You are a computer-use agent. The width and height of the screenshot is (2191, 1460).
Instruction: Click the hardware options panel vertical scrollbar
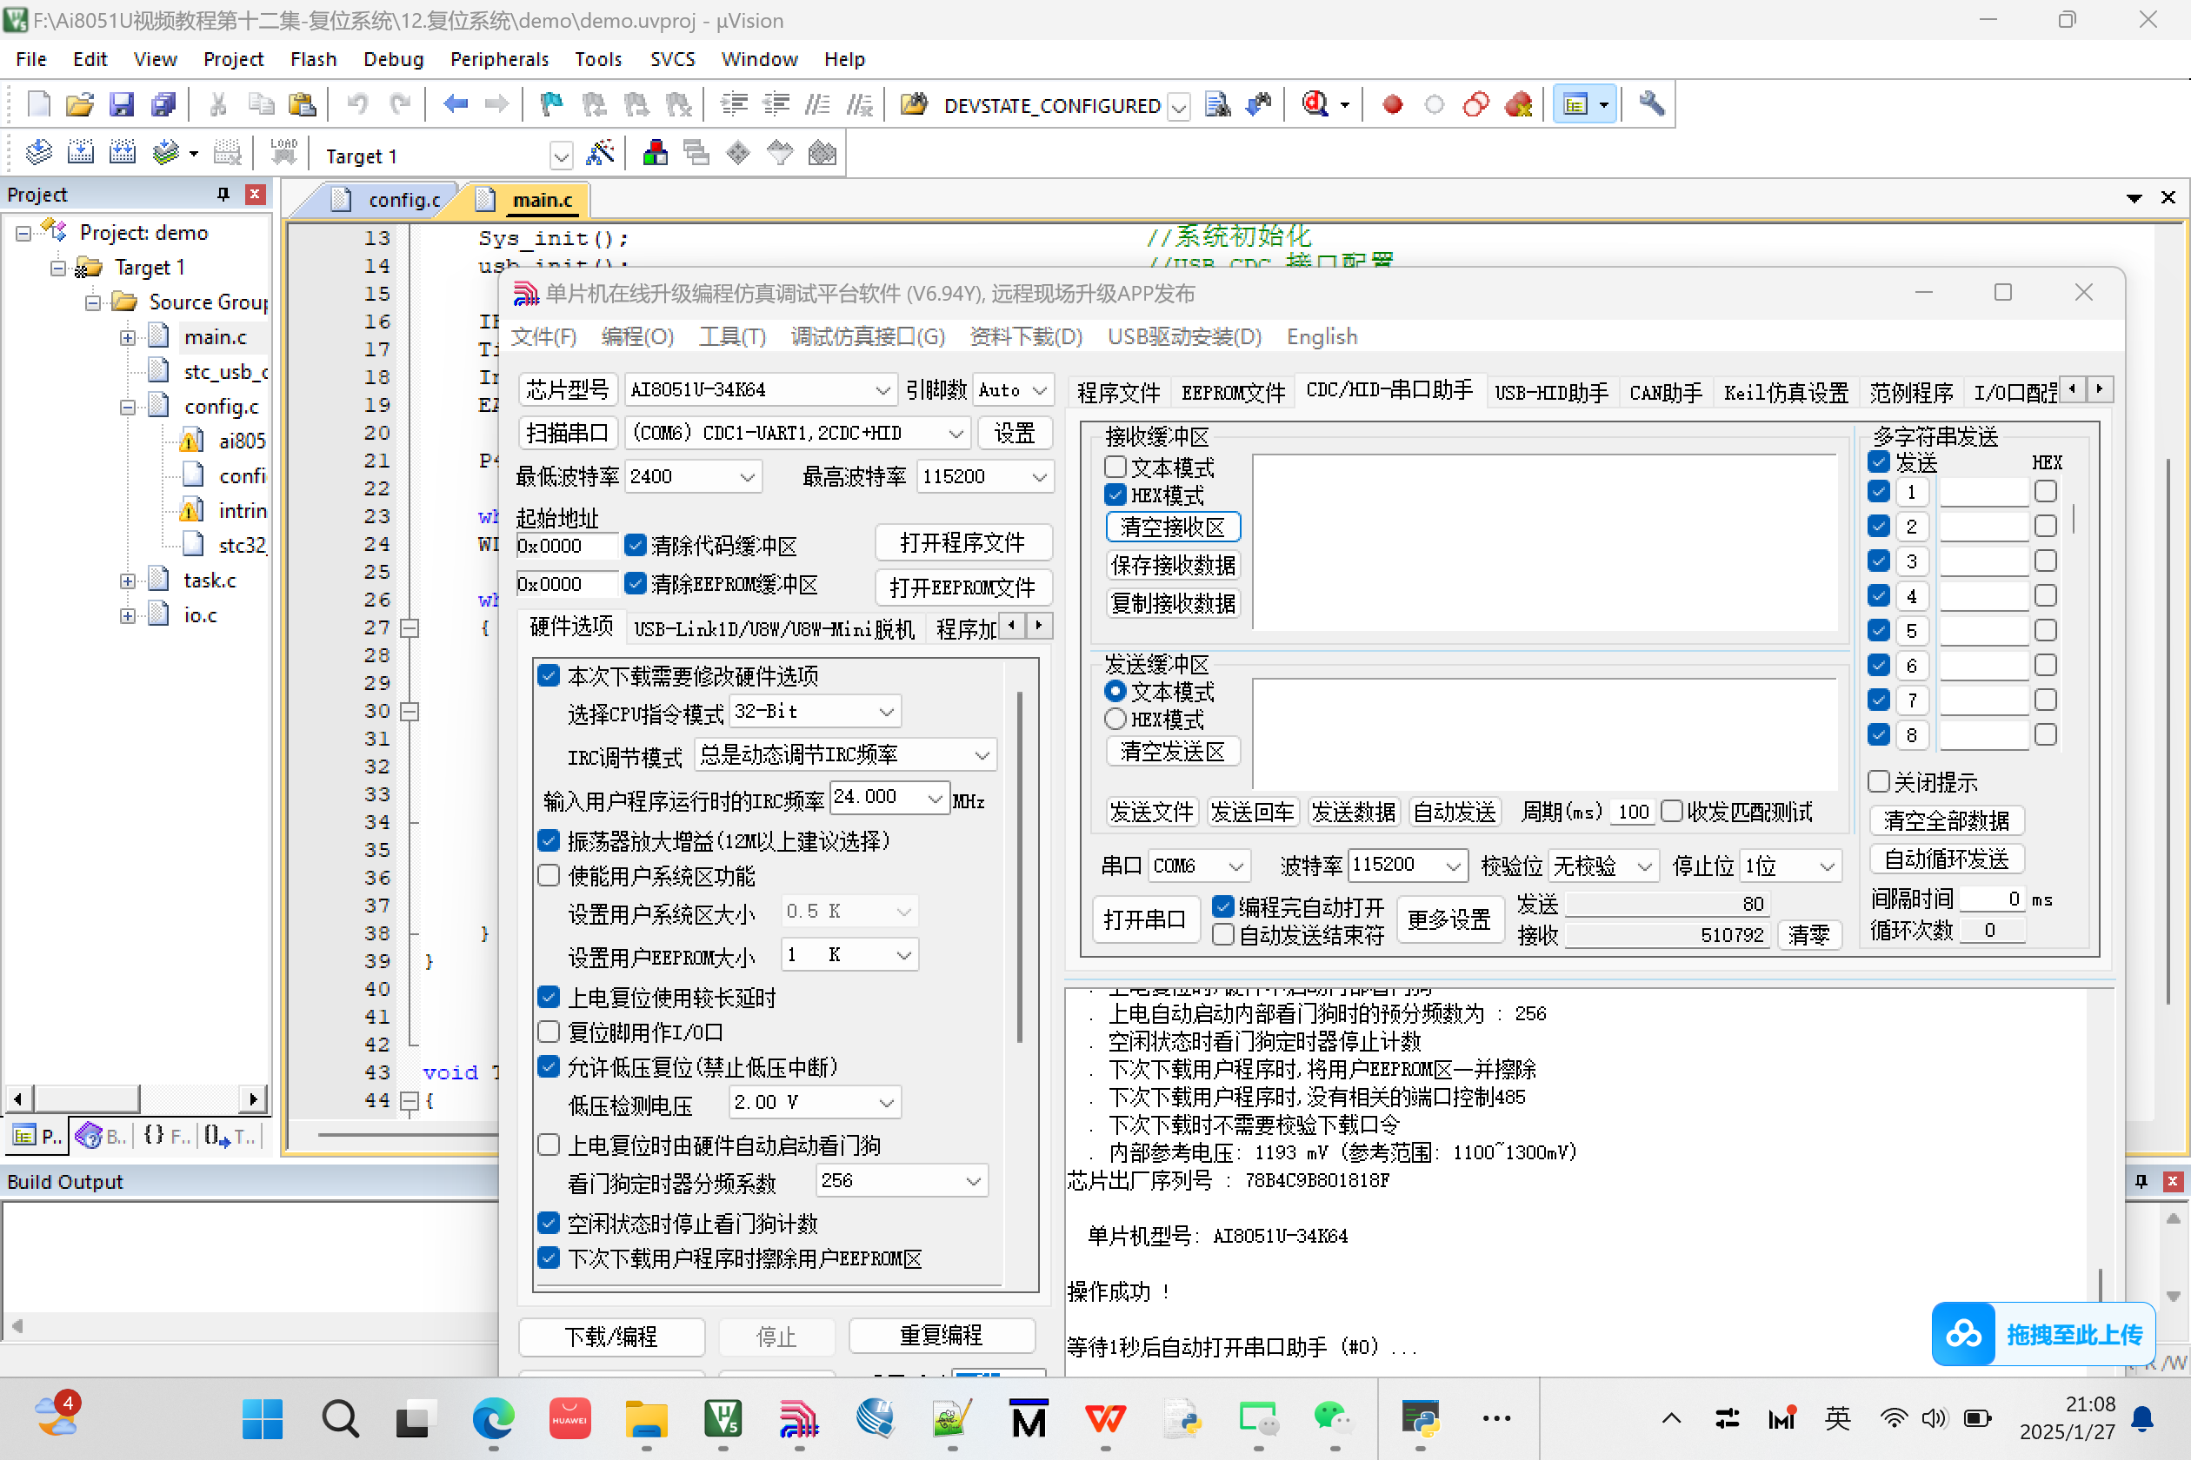point(1020,866)
